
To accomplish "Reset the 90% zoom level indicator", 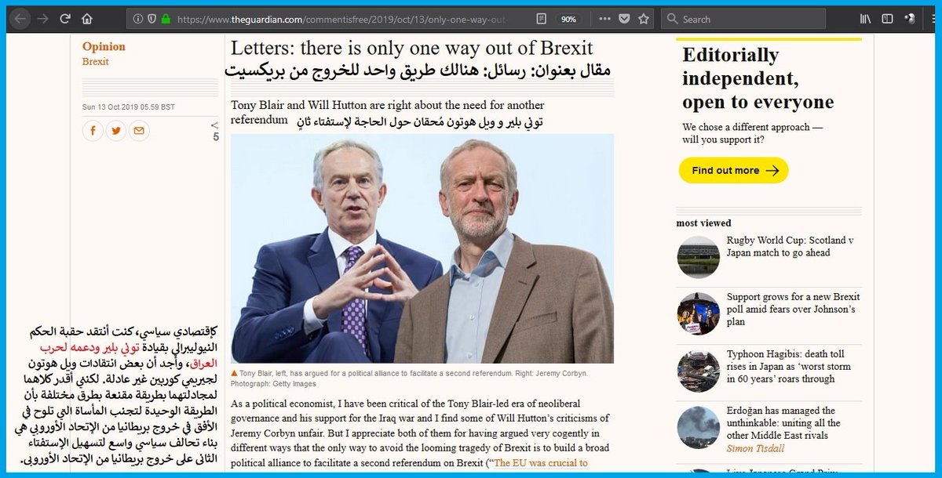I will (x=568, y=19).
